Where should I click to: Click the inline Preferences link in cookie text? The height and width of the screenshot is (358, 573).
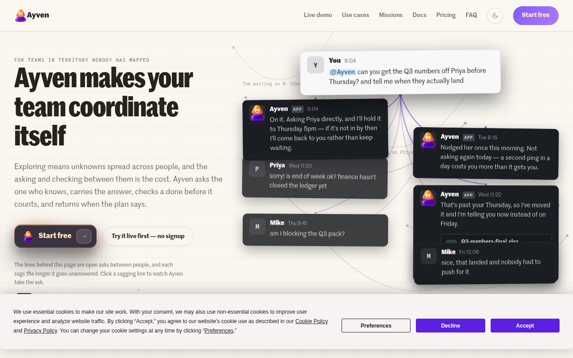(x=219, y=331)
